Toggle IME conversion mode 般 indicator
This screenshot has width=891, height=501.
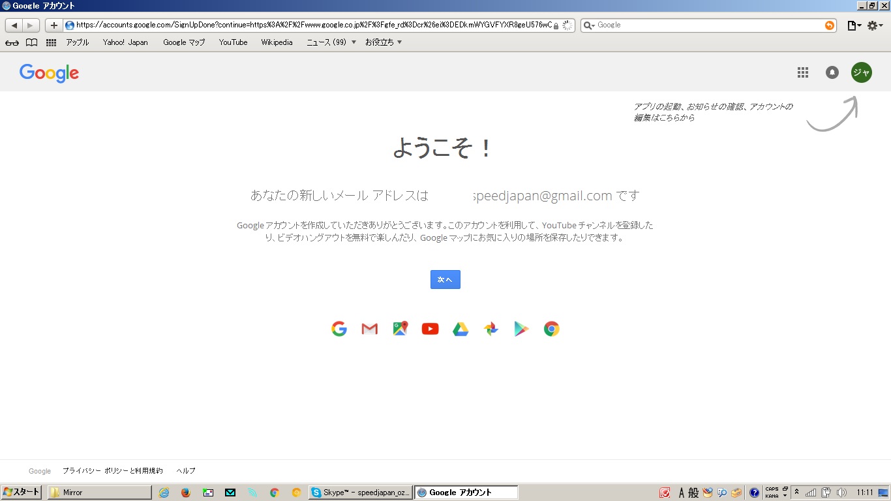tap(693, 493)
